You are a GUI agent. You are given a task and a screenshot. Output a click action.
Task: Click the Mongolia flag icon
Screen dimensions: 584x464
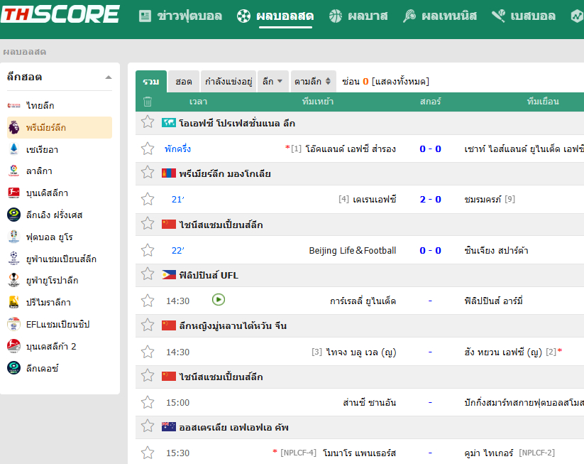tap(169, 173)
